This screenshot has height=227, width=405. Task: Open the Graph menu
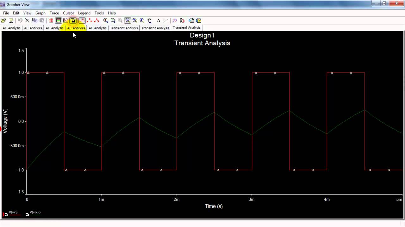[x=40, y=13]
